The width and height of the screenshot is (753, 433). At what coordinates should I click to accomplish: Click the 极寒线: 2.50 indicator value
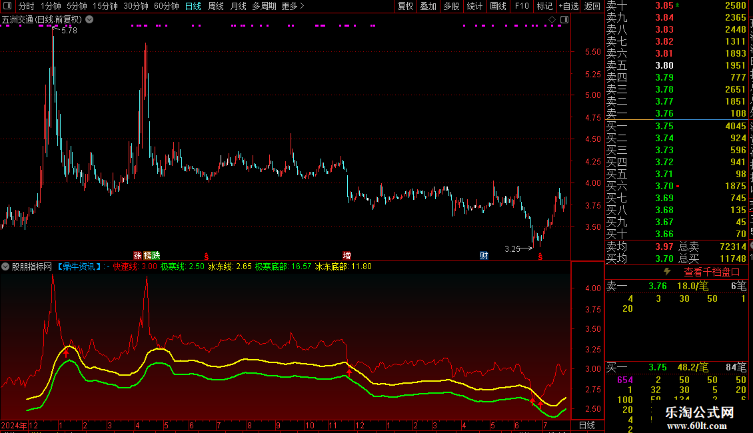coord(183,266)
